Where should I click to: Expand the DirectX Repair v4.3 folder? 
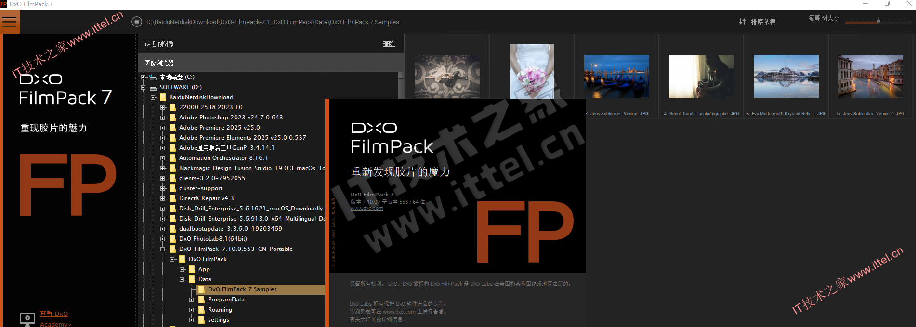pyautogui.click(x=163, y=198)
